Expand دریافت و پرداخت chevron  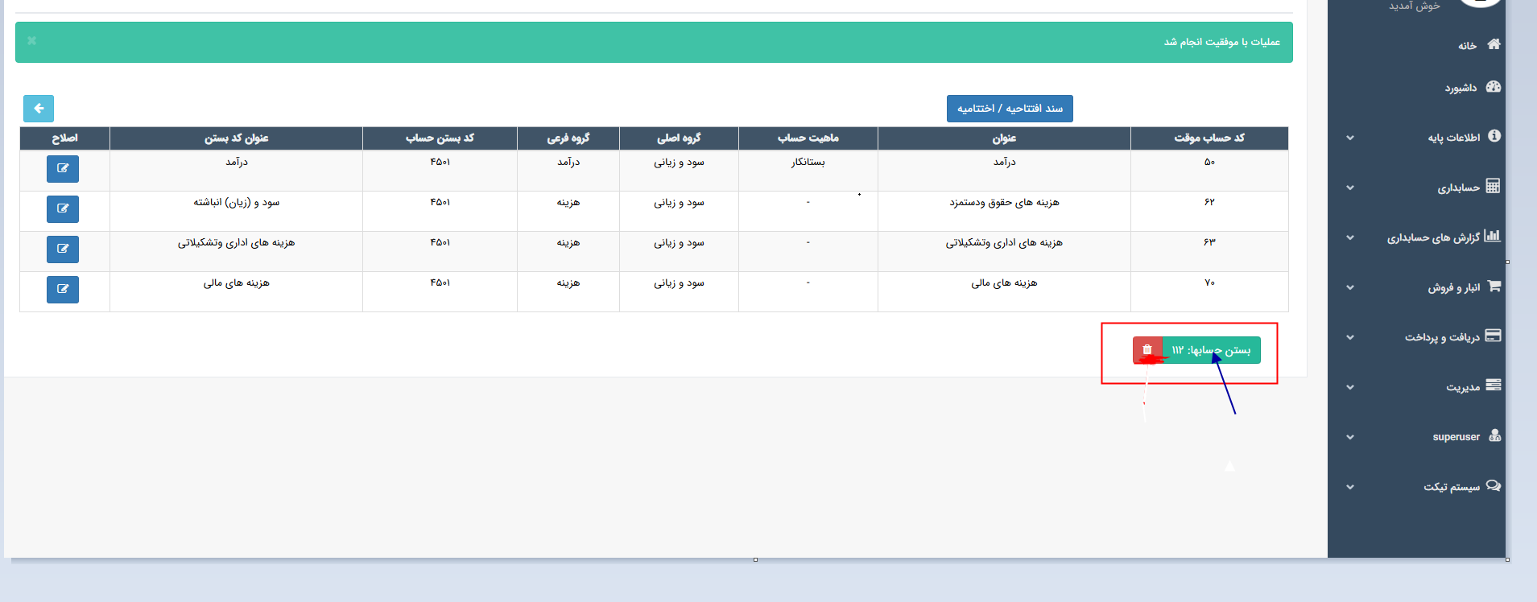[x=1350, y=337]
